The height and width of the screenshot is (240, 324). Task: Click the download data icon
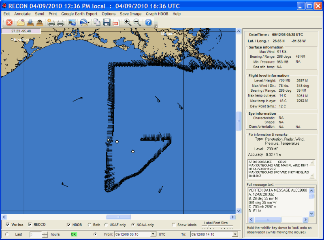click(x=30, y=23)
